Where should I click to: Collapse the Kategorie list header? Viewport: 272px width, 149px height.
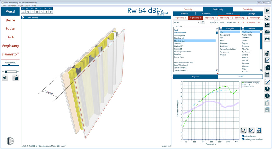click(x=221, y=28)
